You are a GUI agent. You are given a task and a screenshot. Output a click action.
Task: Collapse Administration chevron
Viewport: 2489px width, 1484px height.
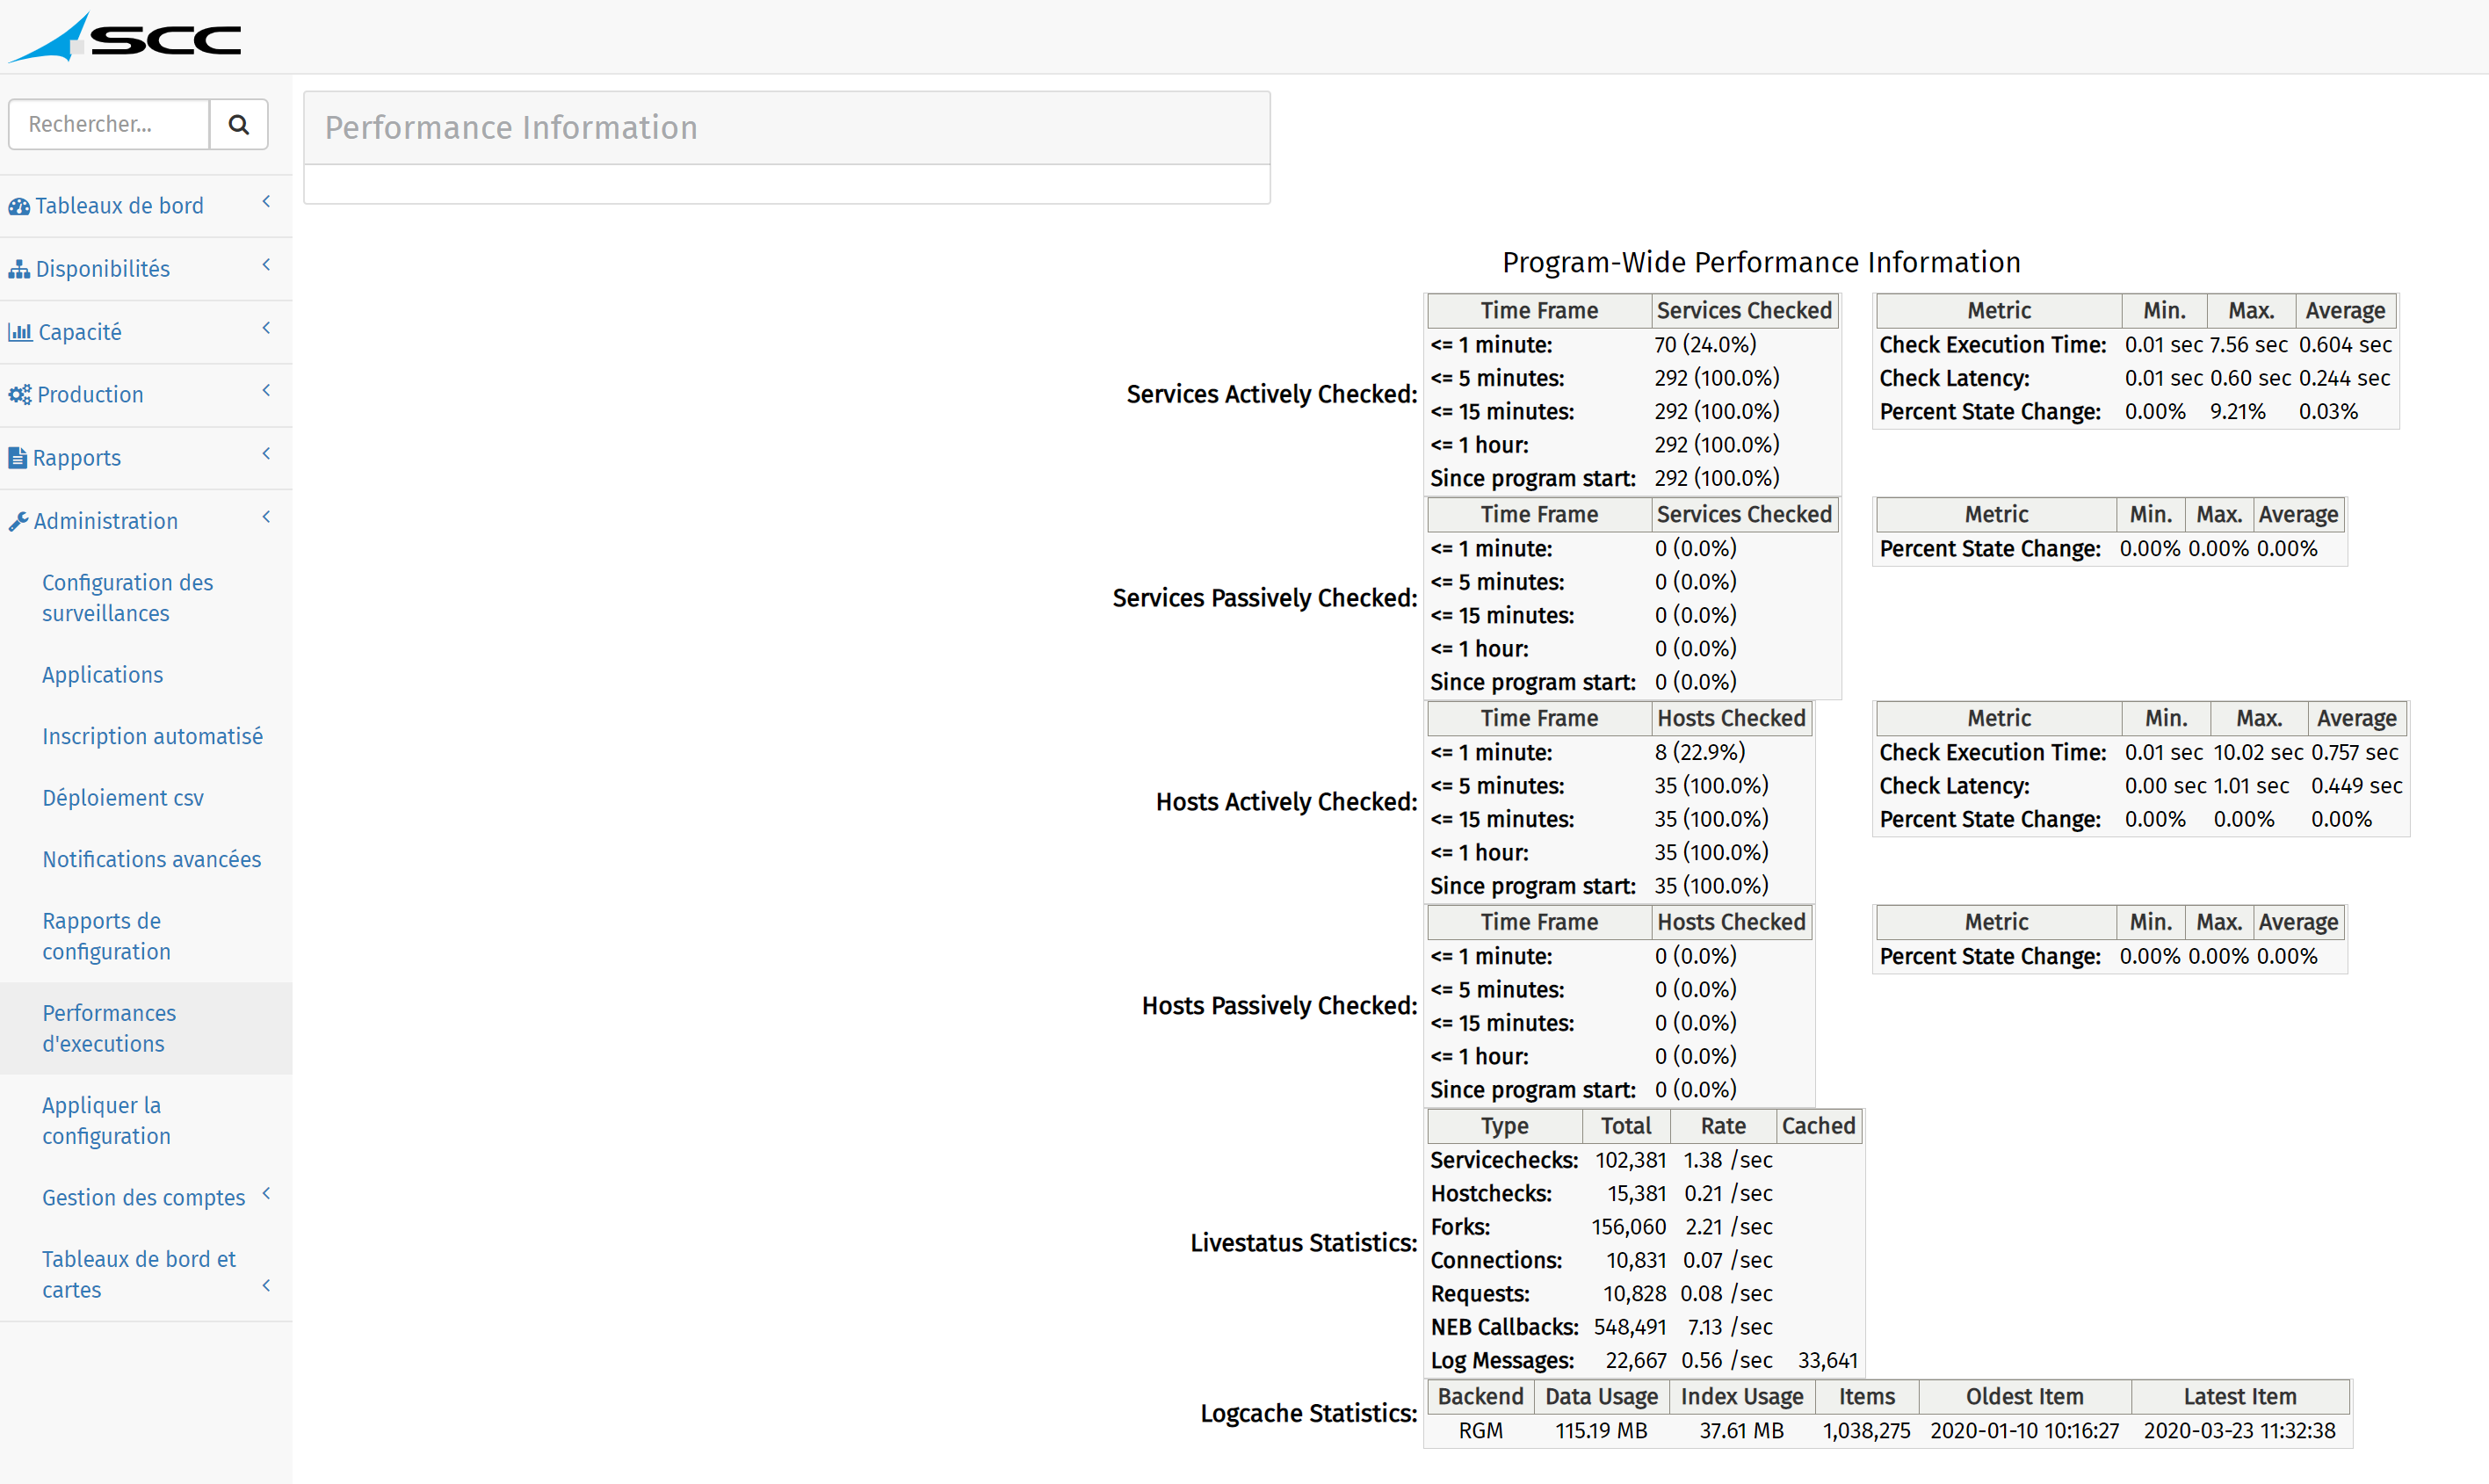266,517
